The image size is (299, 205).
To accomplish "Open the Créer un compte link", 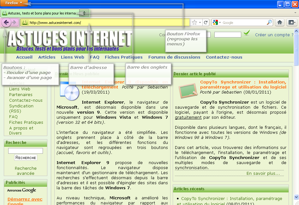I will (274, 35).
